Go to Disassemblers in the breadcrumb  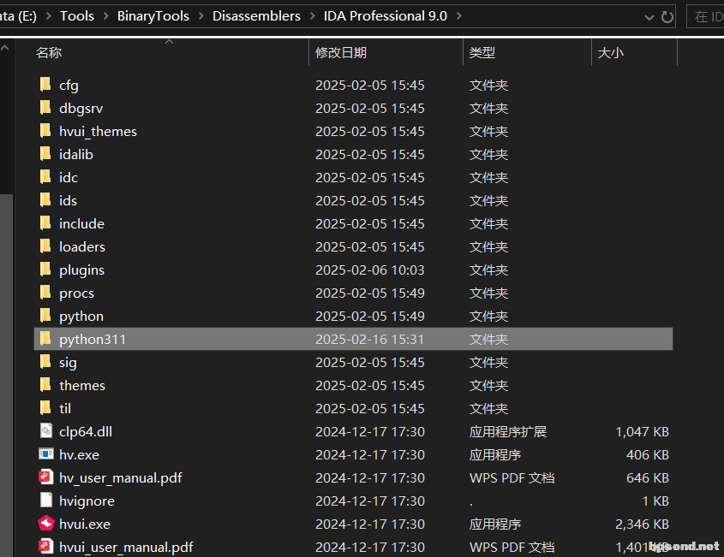(256, 16)
